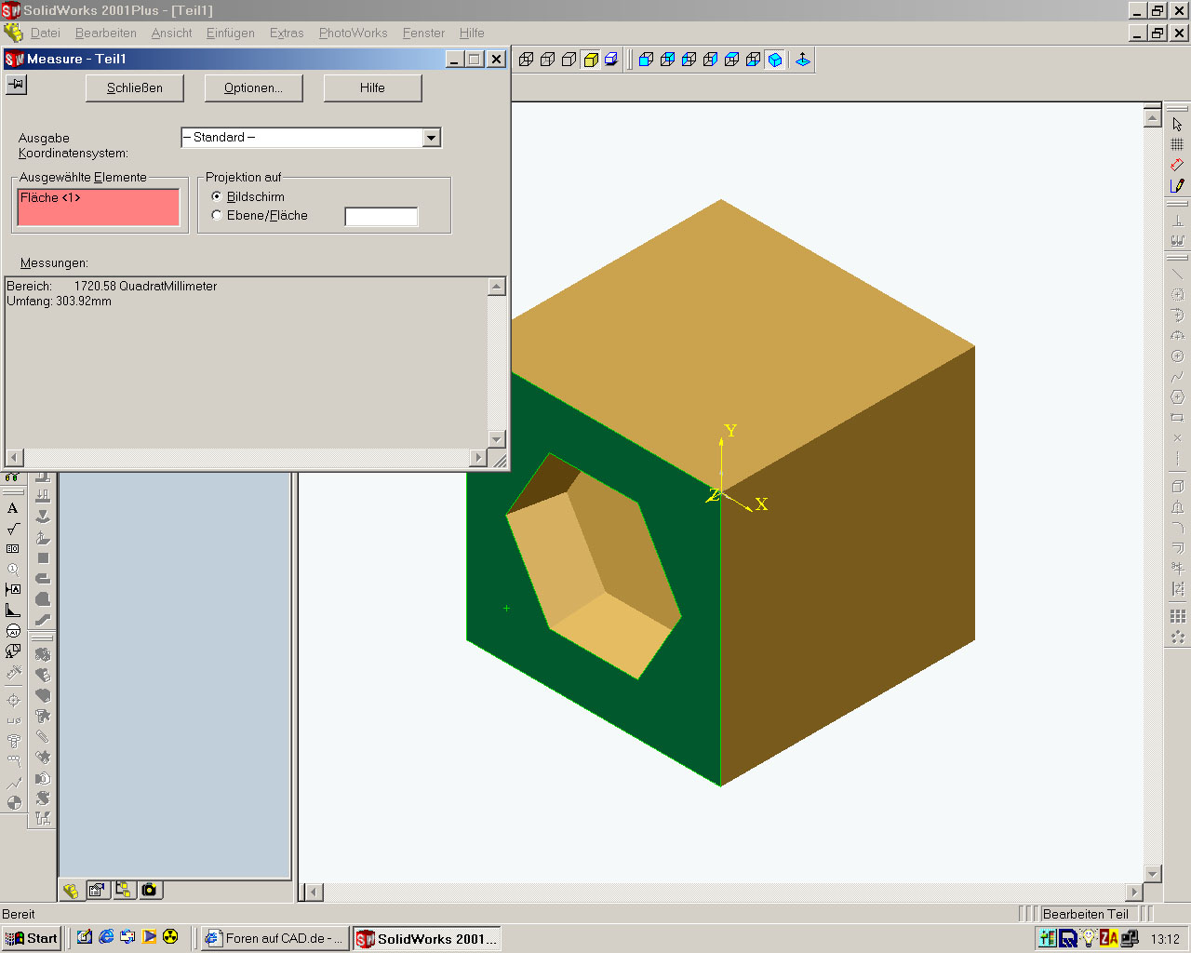Screen dimensions: 1191x953
Task: Click the Umfang: 303.92mm measurement line
Action: tap(59, 302)
